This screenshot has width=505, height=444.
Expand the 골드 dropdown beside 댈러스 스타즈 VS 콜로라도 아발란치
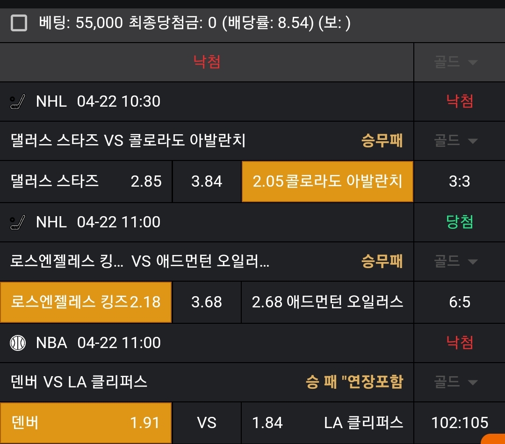point(456,140)
